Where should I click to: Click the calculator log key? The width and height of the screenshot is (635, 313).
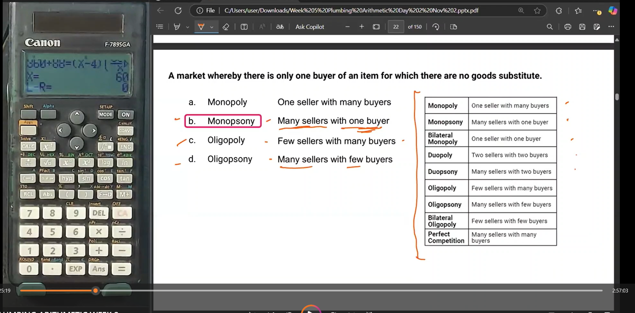click(105, 162)
